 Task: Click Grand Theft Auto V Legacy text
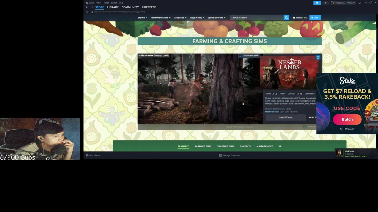coord(356,156)
